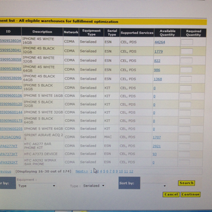
Task: Open the Equipment Type dropdown
Action: [37, 186]
